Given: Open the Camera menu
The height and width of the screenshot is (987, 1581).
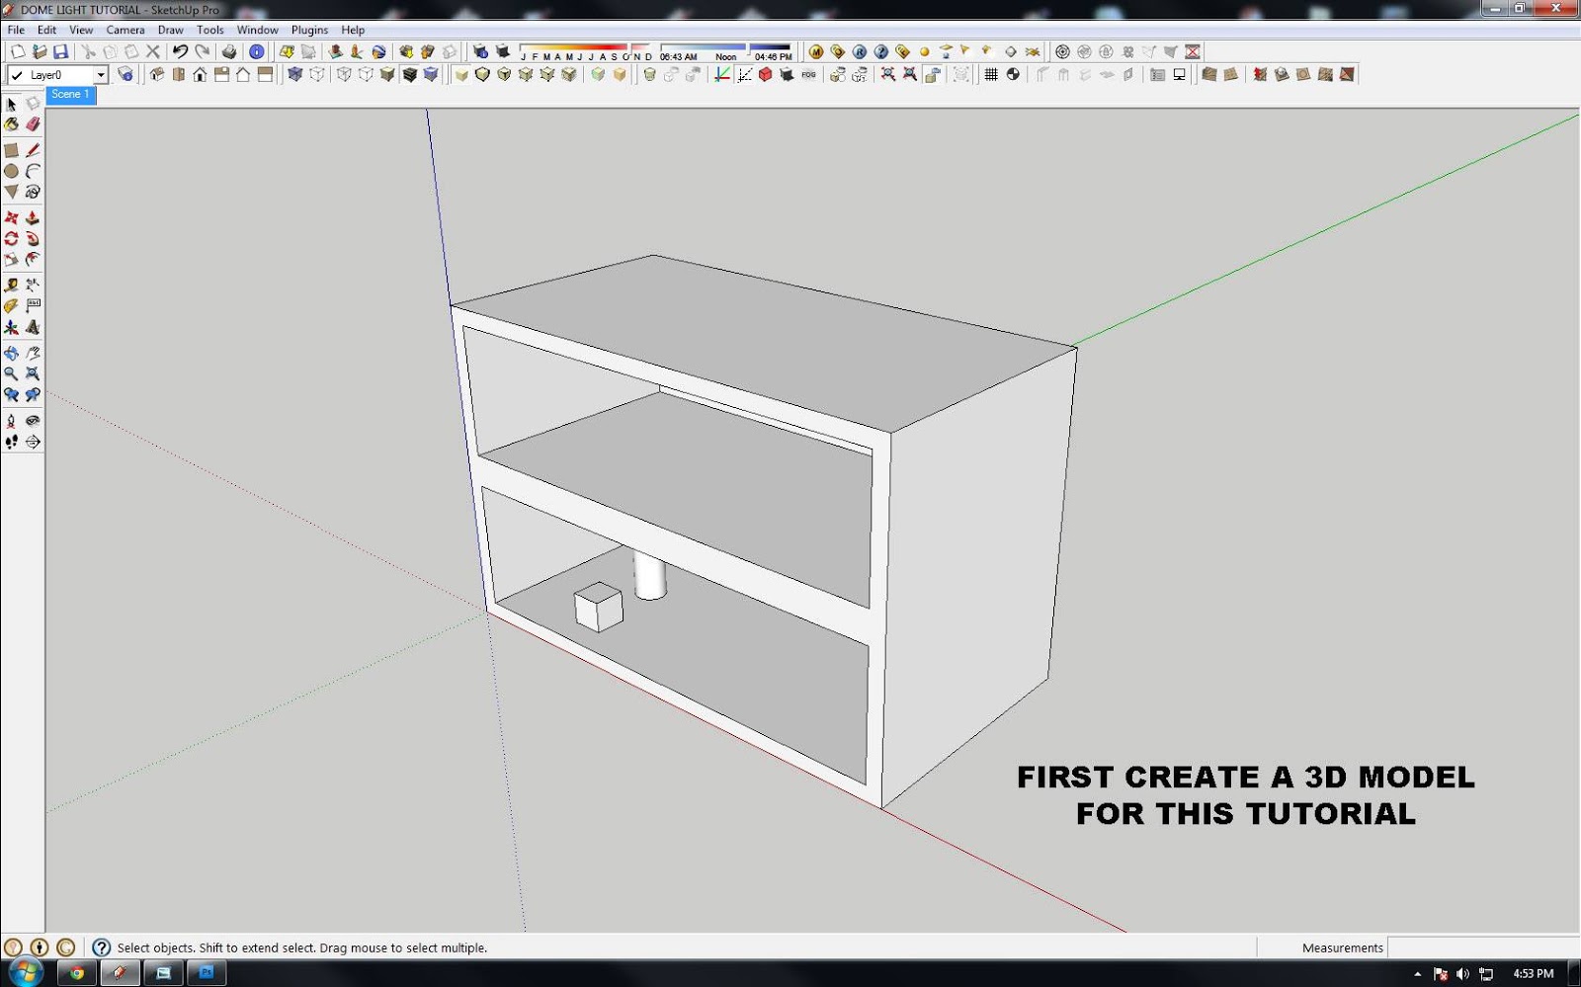Looking at the screenshot, I should pos(125,30).
